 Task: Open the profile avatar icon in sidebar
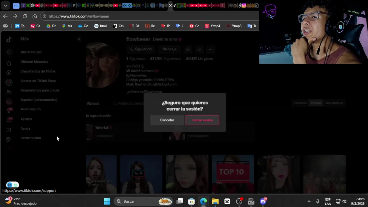(x=9, y=139)
